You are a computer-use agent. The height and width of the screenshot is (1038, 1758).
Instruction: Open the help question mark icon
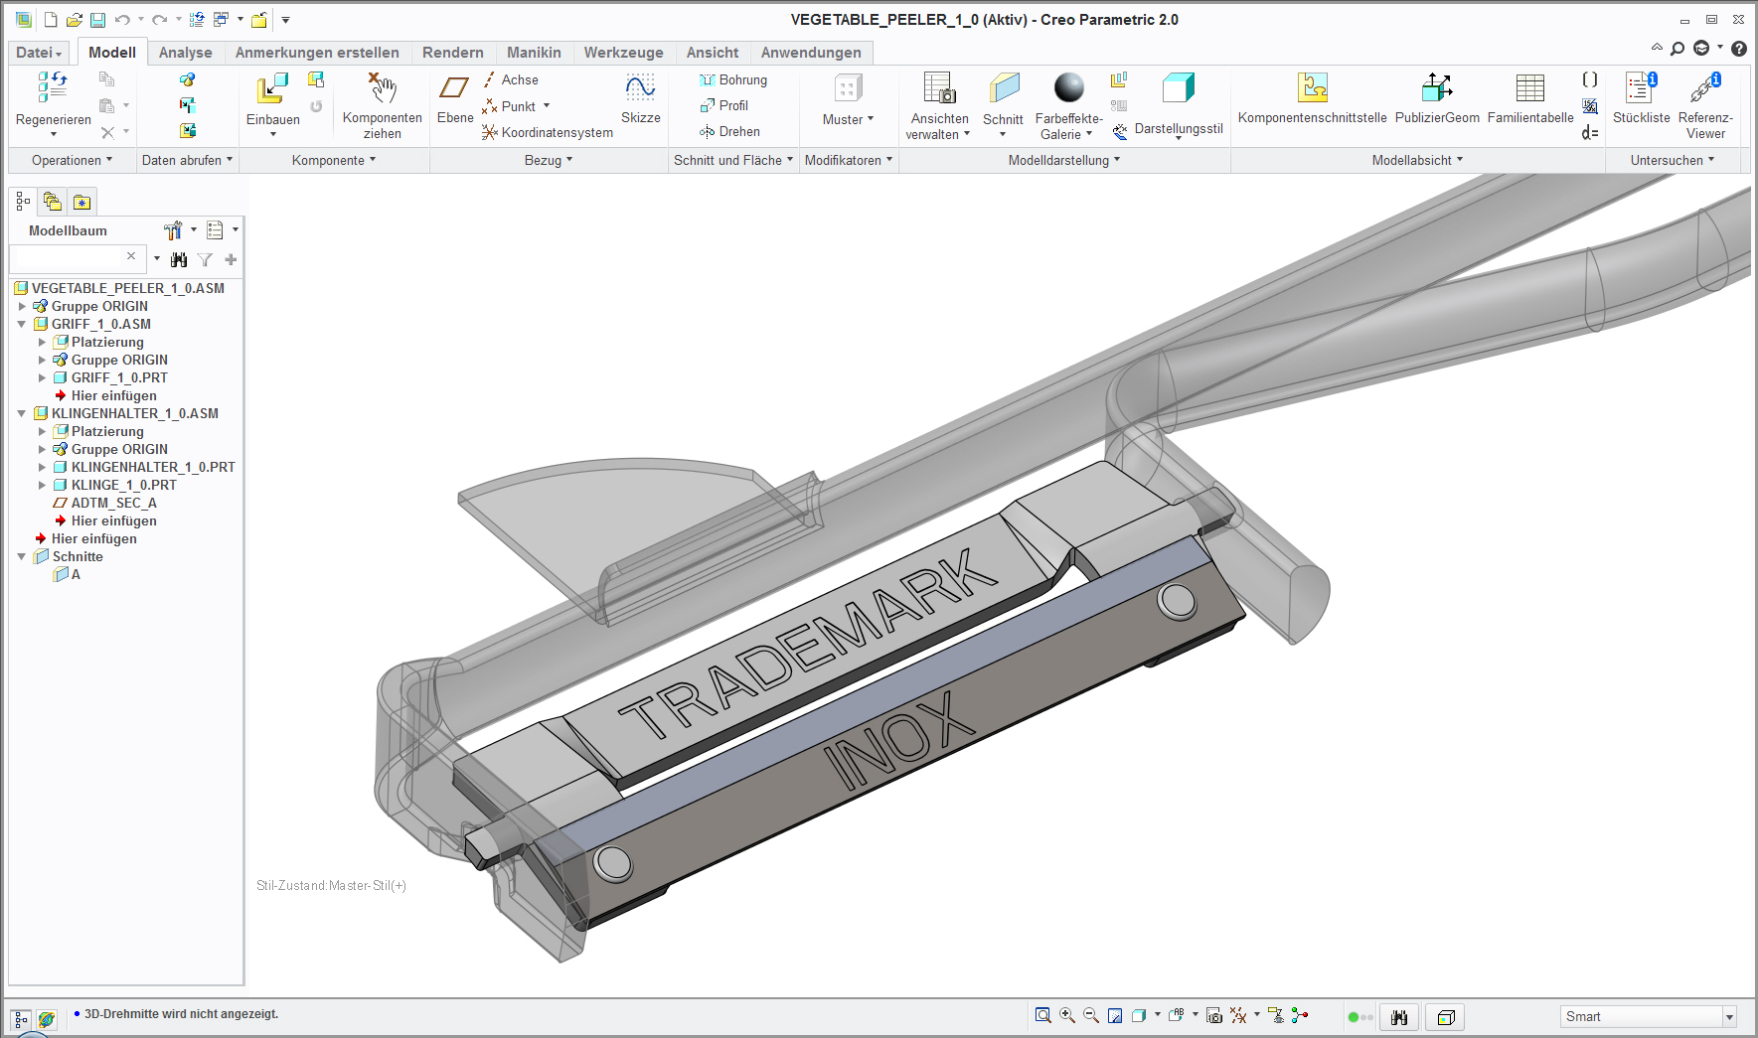1739,49
